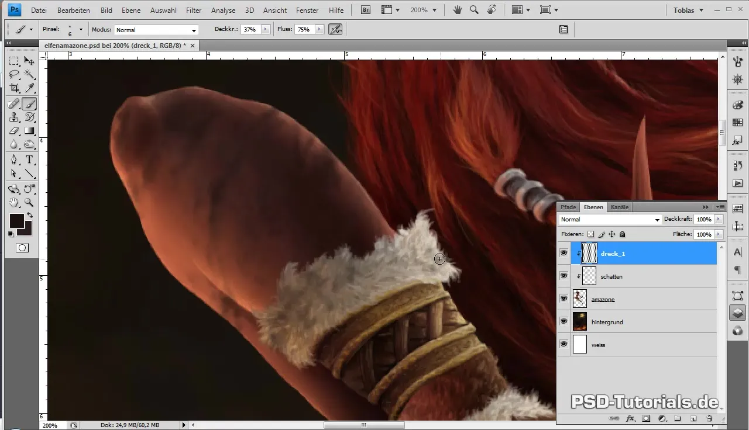The width and height of the screenshot is (749, 430).
Task: Select the Blur tool
Action: [13, 144]
